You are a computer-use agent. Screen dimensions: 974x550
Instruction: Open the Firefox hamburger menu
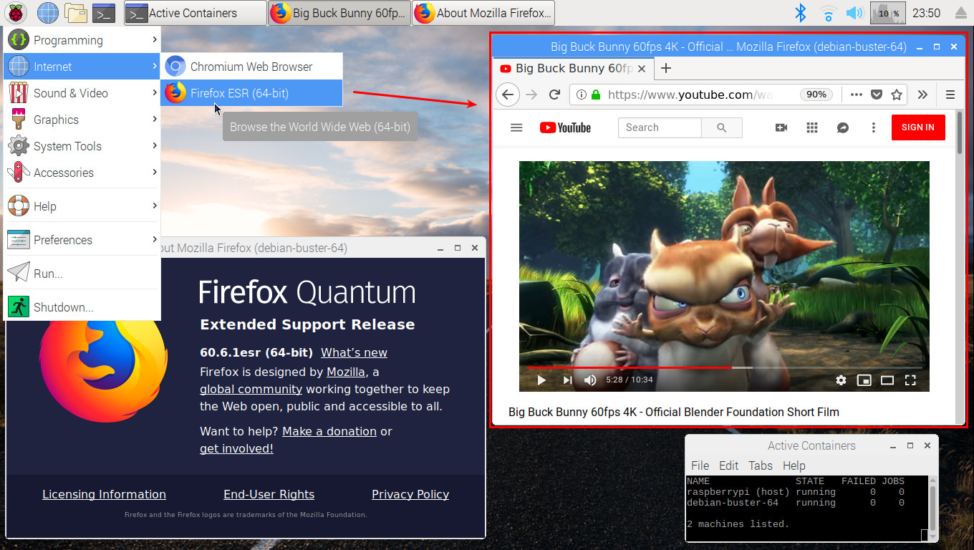950,95
